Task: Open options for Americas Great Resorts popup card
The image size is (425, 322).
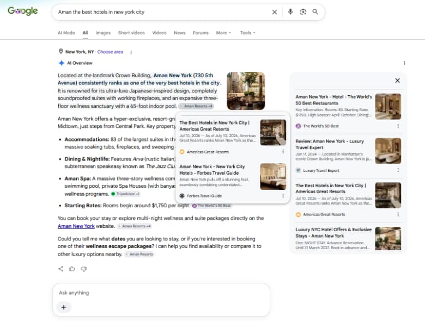Action: [283, 152]
